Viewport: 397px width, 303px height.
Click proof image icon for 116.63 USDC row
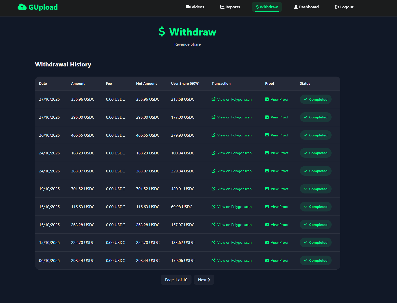click(x=267, y=207)
